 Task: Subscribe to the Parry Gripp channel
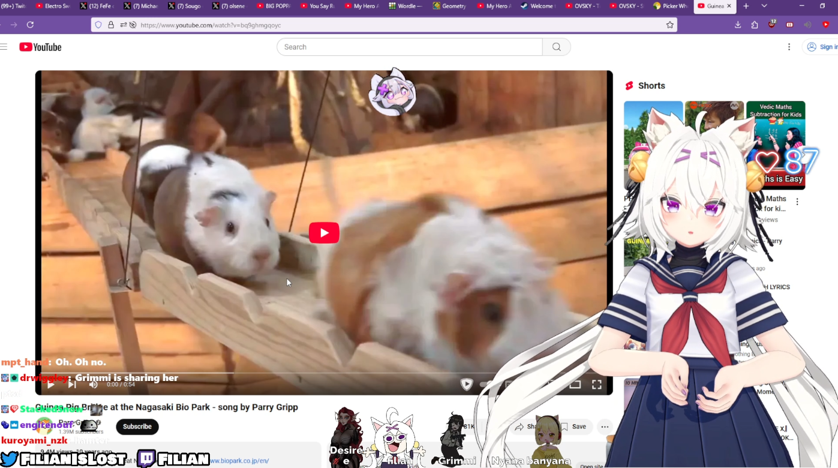pos(137,427)
